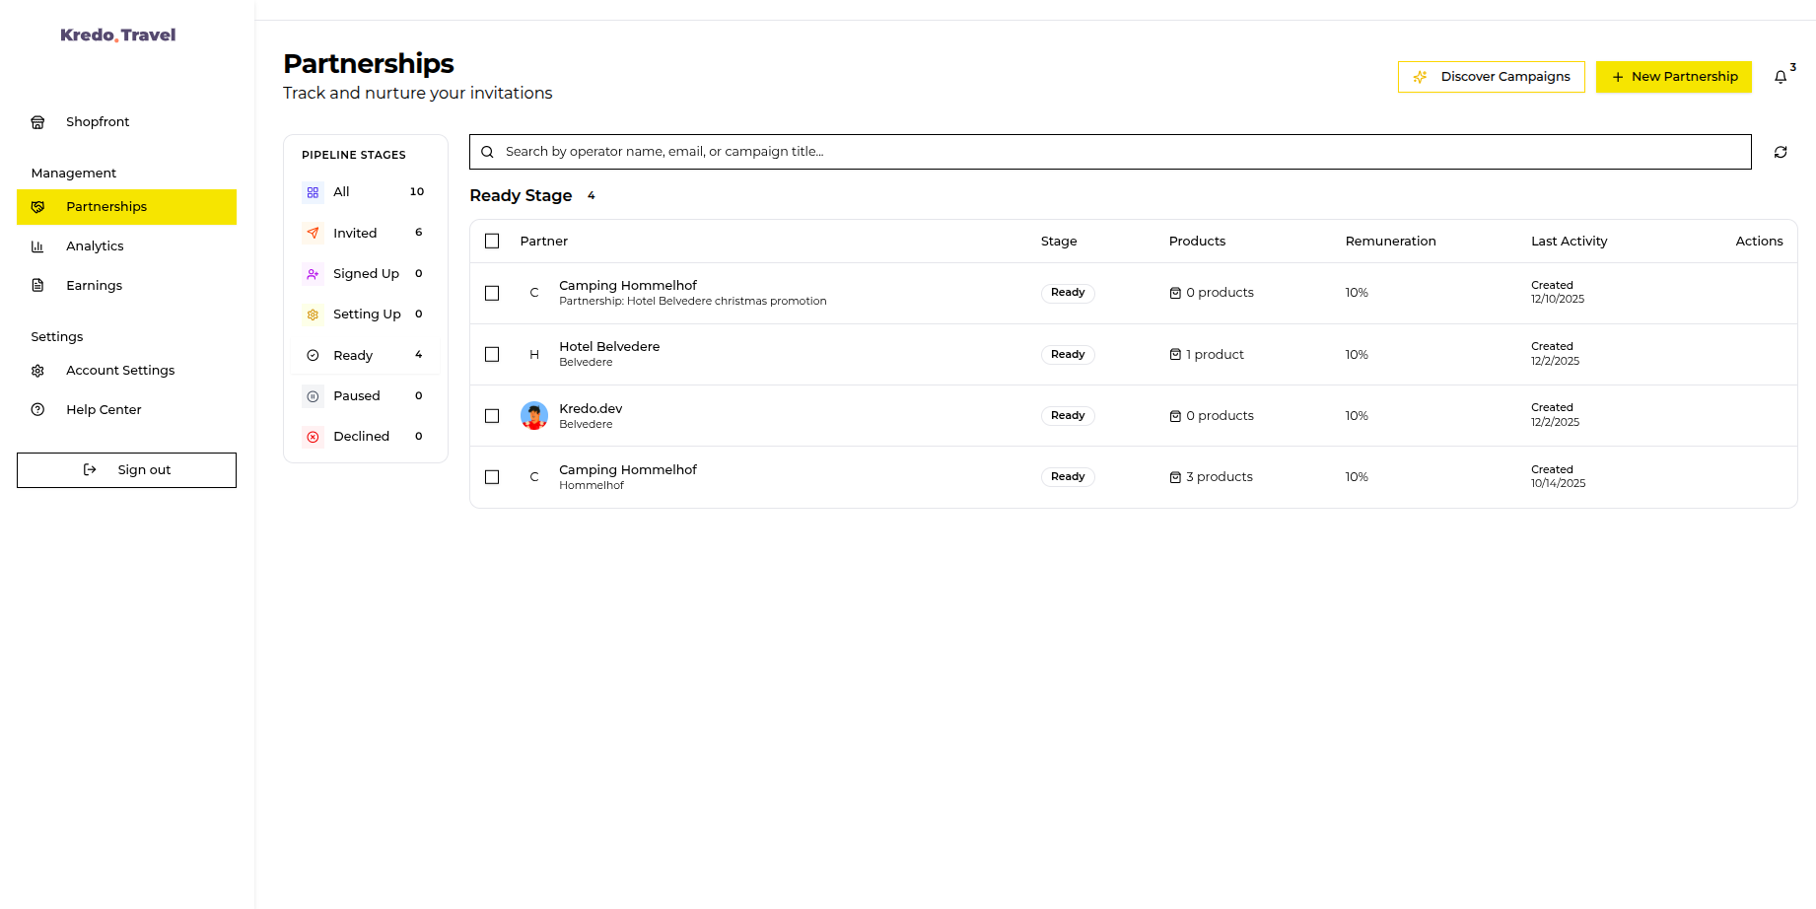1816x909 pixels.
Task: Open the Account Settings gear icon
Action: pos(37,370)
